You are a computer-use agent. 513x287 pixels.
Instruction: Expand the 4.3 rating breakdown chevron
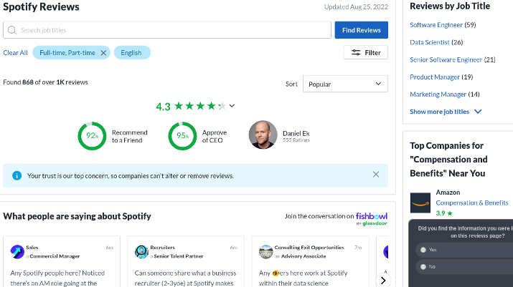pos(232,106)
